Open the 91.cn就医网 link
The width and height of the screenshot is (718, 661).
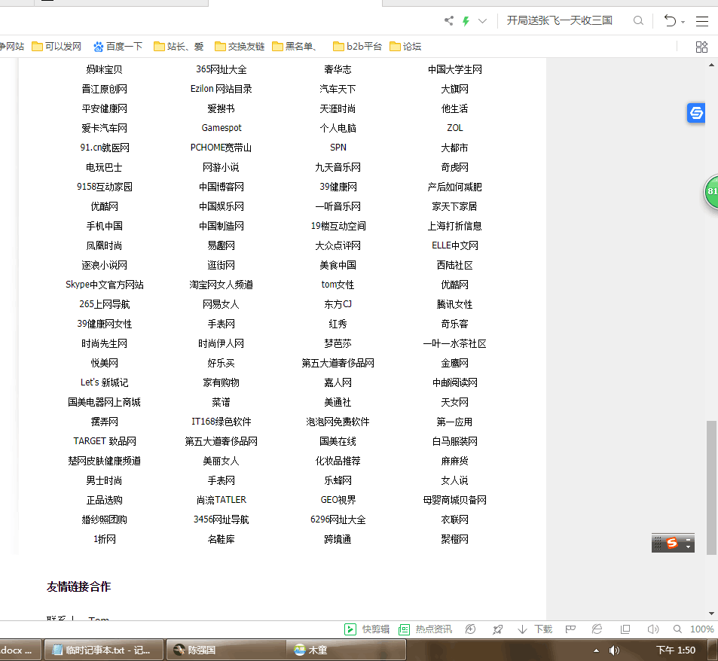[105, 148]
